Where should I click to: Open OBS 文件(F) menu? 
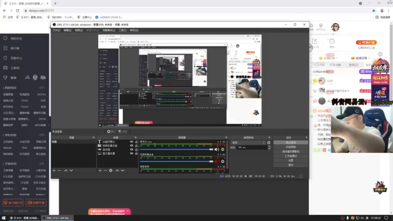pyautogui.click(x=56, y=30)
